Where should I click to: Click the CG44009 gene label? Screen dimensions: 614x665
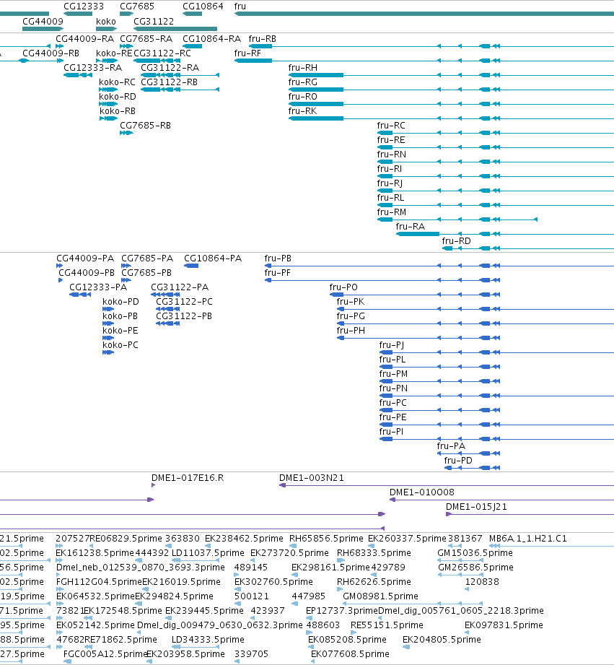point(43,21)
